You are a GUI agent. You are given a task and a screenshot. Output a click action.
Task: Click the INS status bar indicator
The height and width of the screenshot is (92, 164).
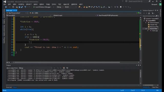click(157, 90)
